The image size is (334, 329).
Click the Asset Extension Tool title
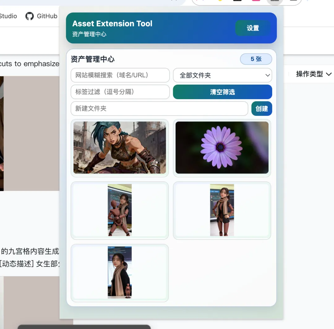[112, 24]
